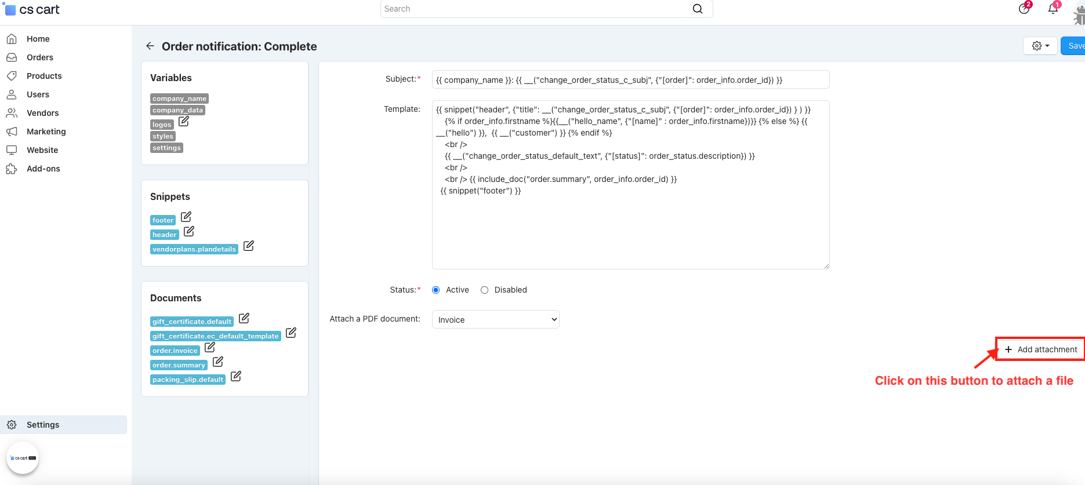
Task: Click the Orders inbox icon
Action: point(11,57)
